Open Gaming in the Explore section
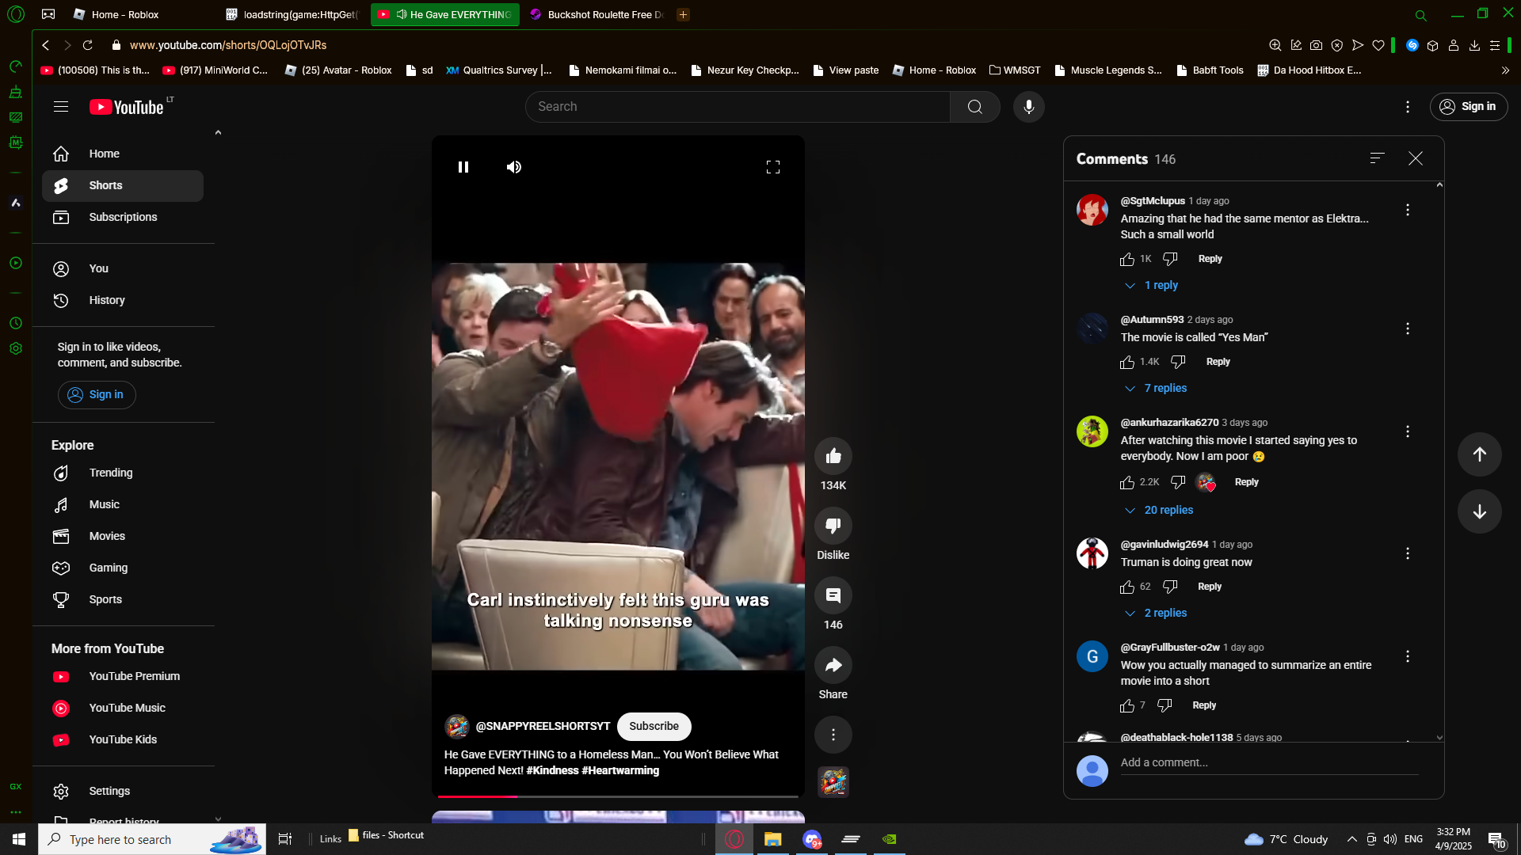 pyautogui.click(x=123, y=568)
